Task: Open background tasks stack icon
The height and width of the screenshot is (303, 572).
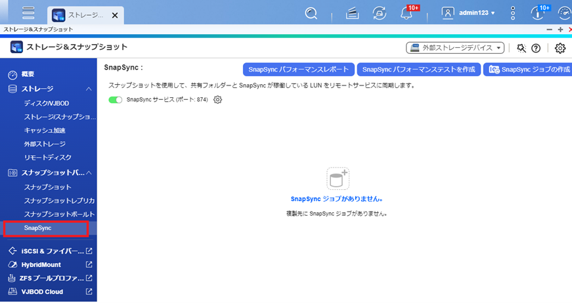Action: pos(352,12)
